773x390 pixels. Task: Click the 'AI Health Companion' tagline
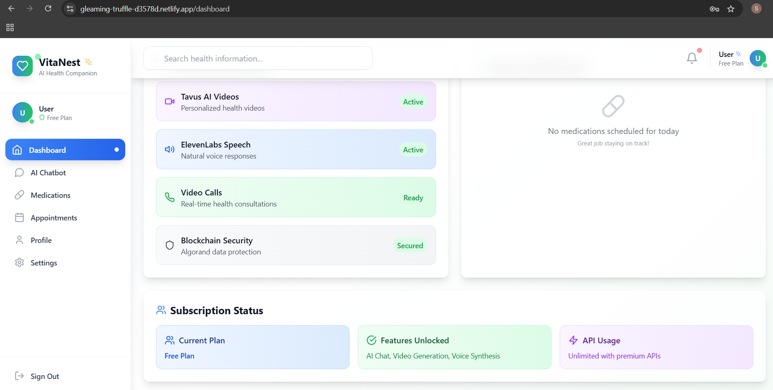point(68,73)
